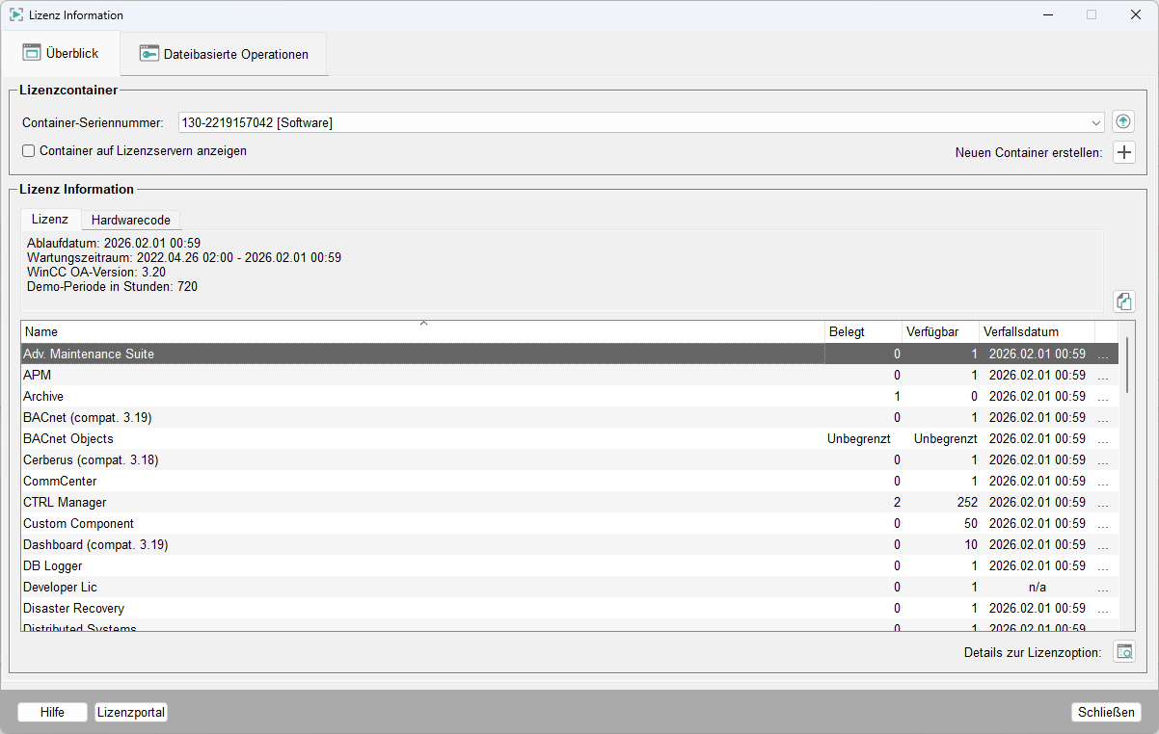Image resolution: width=1159 pixels, height=734 pixels.
Task: Switch to Dateibasierte Operationen tab
Action: tap(224, 55)
